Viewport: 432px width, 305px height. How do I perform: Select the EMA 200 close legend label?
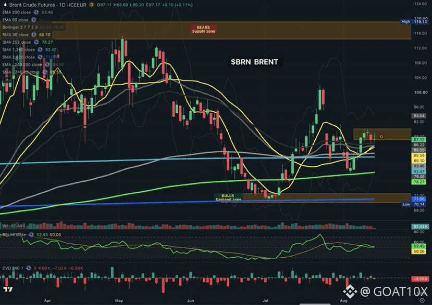click(17, 12)
